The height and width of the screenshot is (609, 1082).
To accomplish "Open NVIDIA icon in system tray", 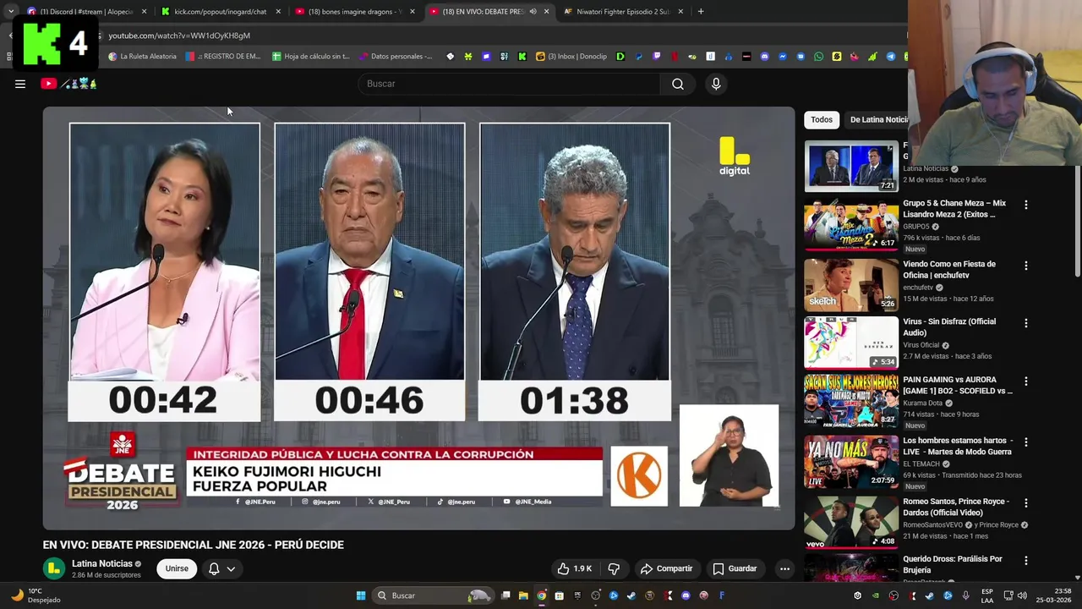I will click(876, 595).
